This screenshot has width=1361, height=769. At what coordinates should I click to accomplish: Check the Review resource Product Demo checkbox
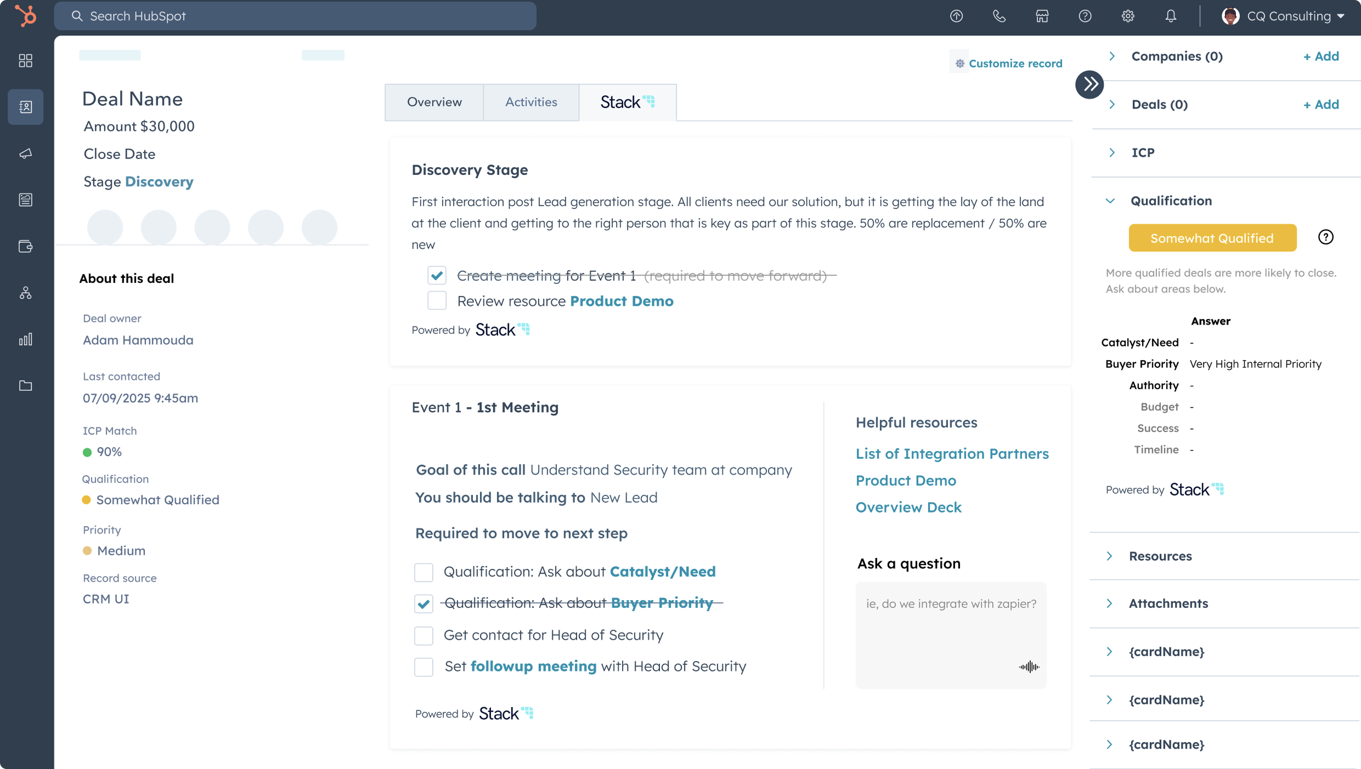click(x=437, y=301)
